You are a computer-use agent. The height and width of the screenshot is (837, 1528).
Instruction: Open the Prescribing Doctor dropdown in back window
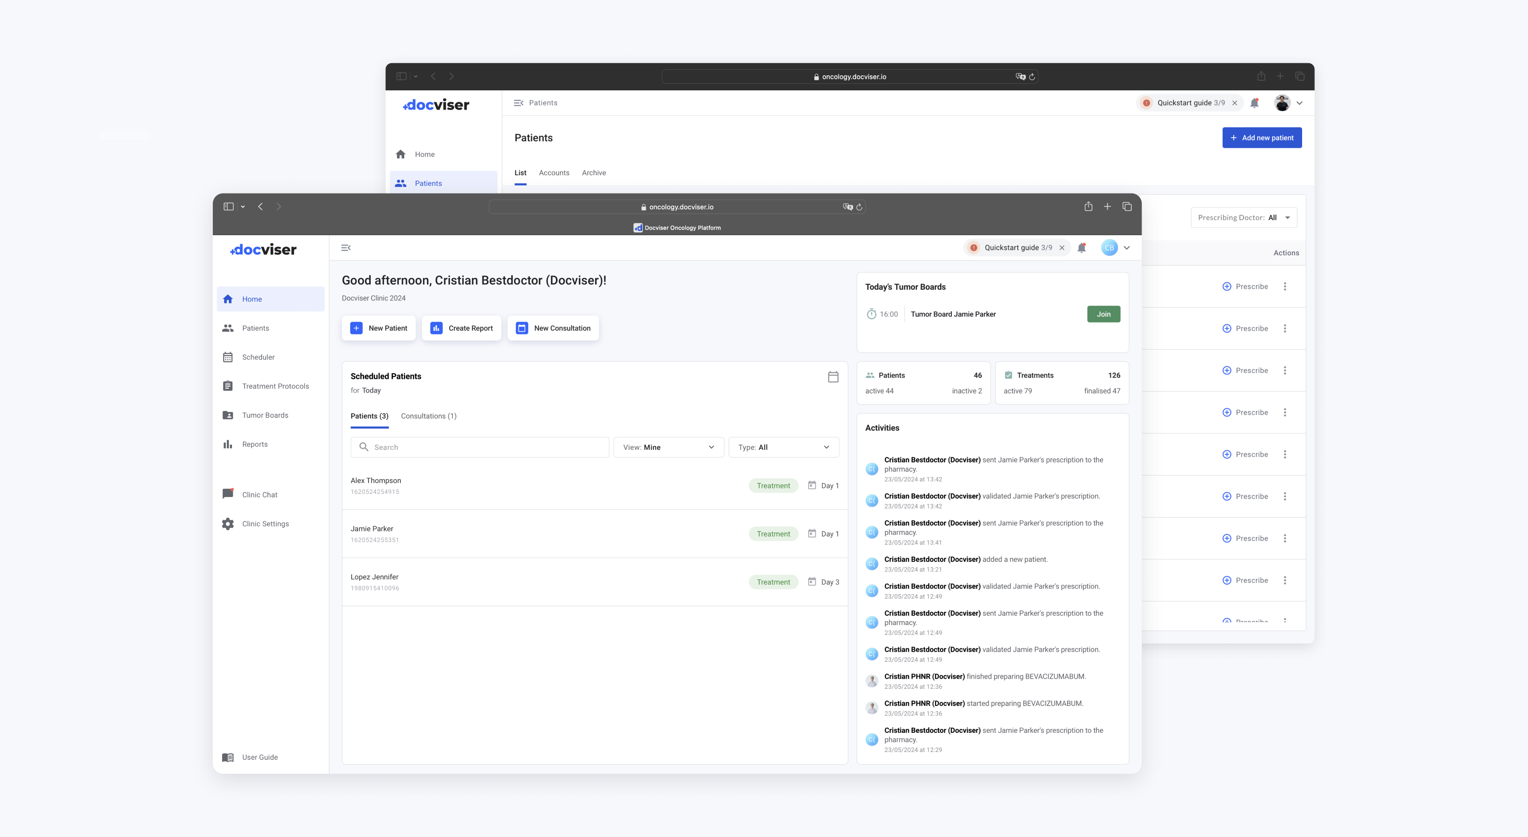point(1244,218)
